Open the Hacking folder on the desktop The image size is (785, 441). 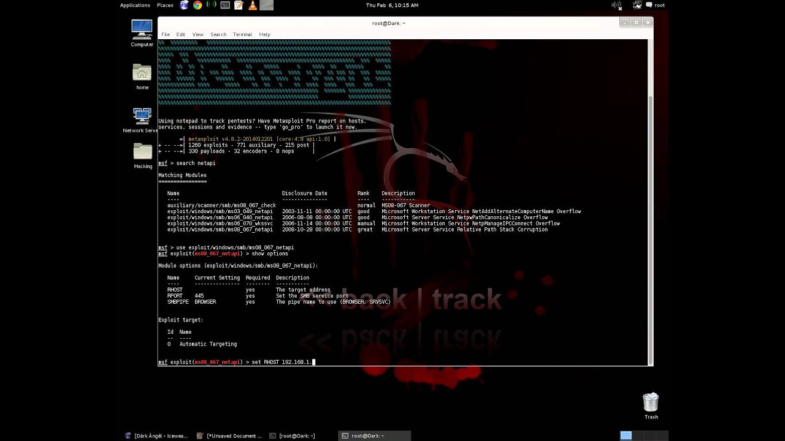142,156
